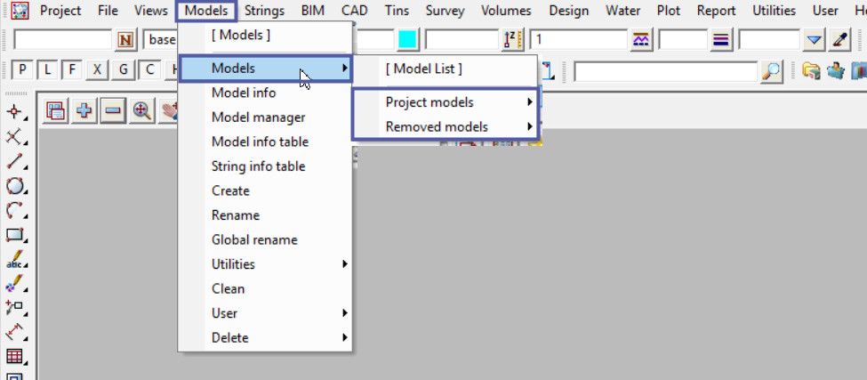Viewport: 867px width, 380px height.
Task: Click the line style icon with three bars
Action: click(x=721, y=40)
